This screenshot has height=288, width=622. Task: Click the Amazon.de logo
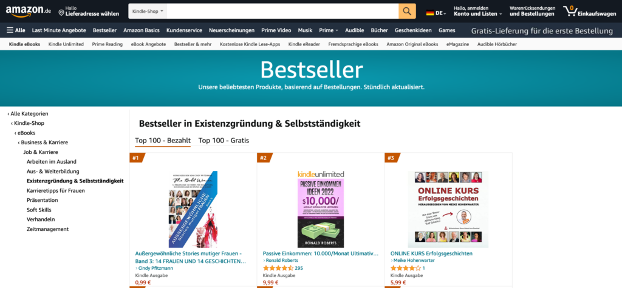point(28,12)
